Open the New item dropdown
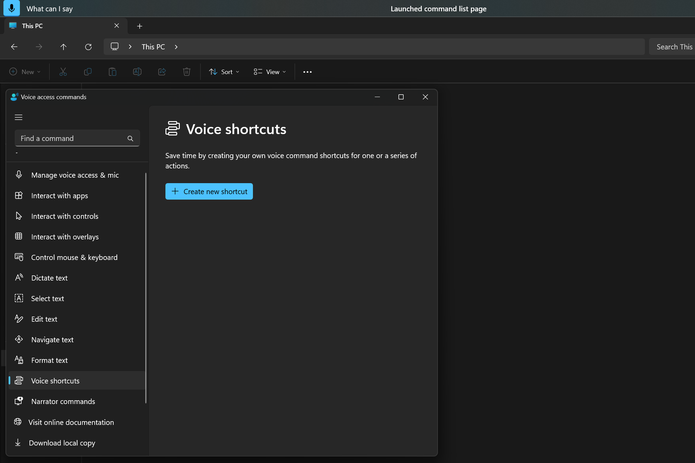 point(25,72)
